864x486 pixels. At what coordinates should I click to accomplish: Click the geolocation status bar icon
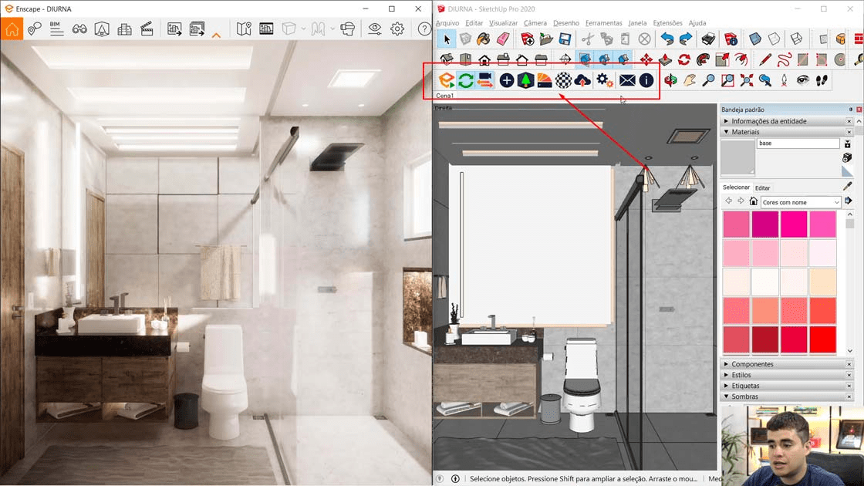[x=440, y=479]
